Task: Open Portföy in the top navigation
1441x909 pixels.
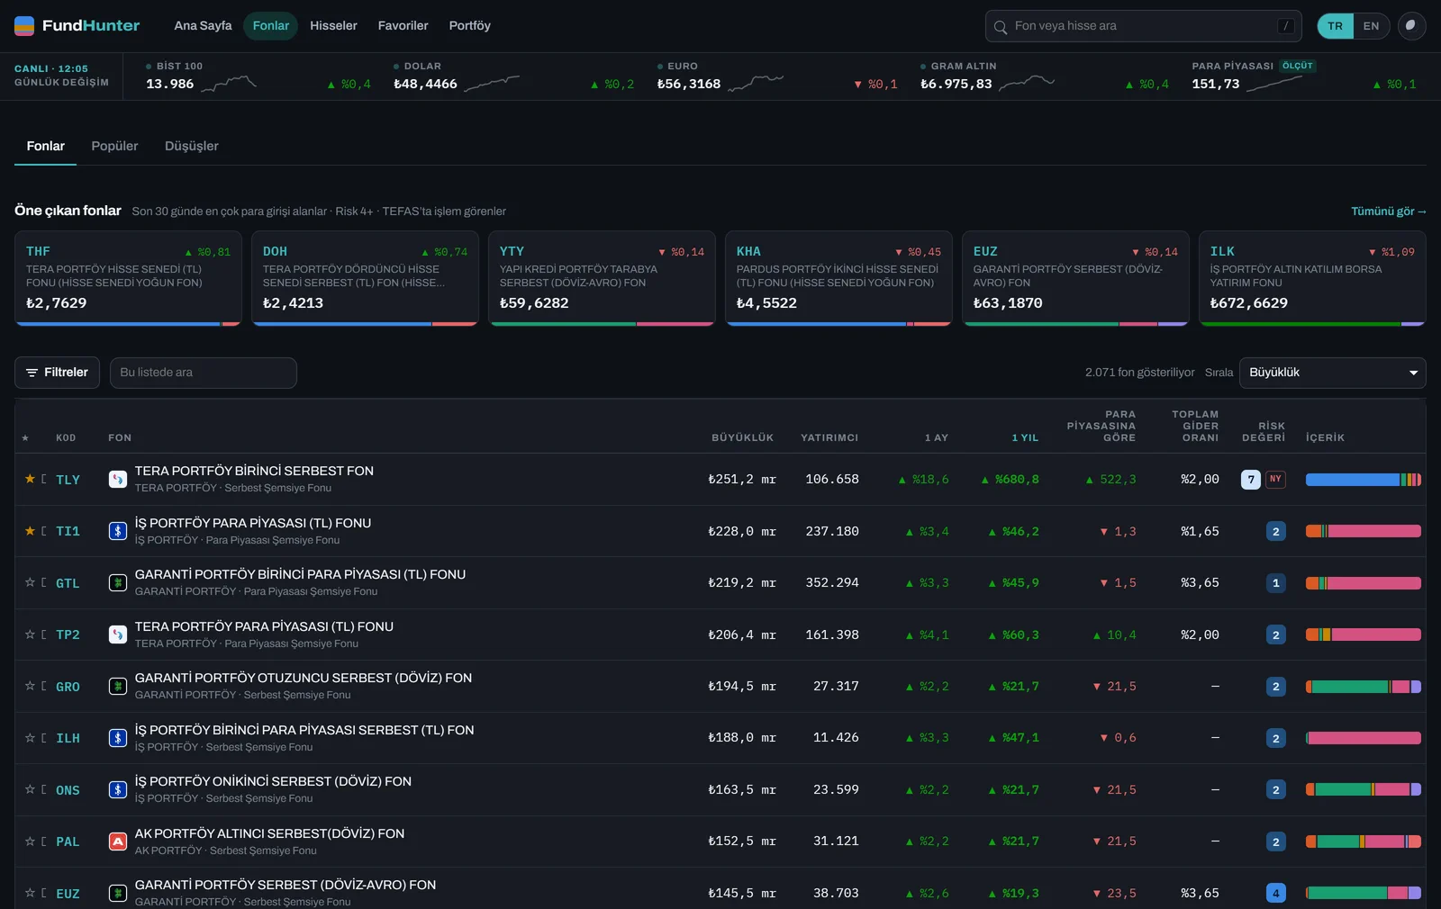Action: pos(469,26)
